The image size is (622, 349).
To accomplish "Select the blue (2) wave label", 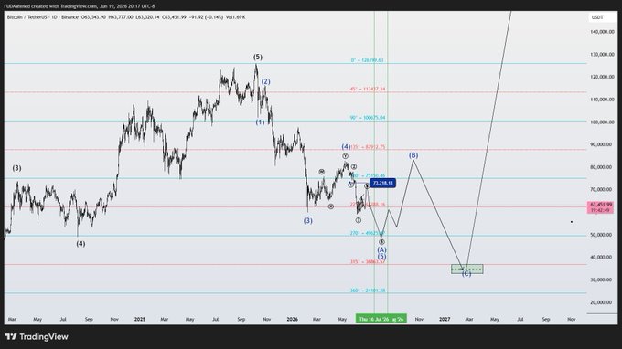I will [265, 81].
